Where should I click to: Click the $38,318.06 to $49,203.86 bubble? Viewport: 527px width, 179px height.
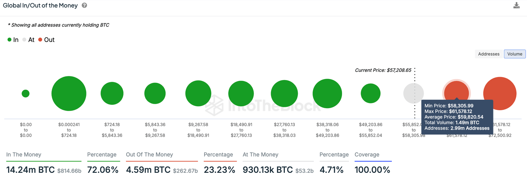327,93
